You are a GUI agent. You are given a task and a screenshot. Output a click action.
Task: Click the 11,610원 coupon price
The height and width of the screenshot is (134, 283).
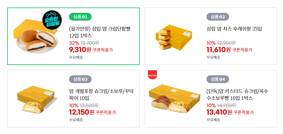tap(218, 49)
